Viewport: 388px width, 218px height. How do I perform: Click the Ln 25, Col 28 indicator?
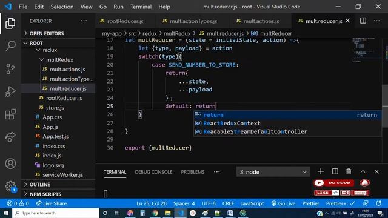pos(152,203)
